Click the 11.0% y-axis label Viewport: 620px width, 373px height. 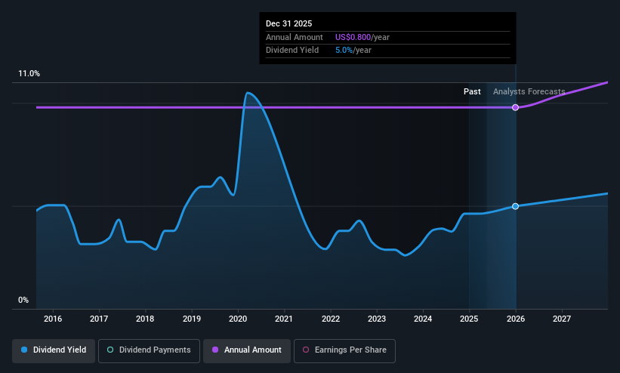coord(29,73)
